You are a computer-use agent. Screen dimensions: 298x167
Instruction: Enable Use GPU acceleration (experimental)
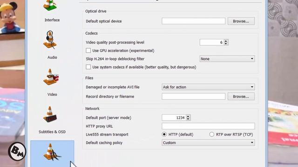click(88, 51)
